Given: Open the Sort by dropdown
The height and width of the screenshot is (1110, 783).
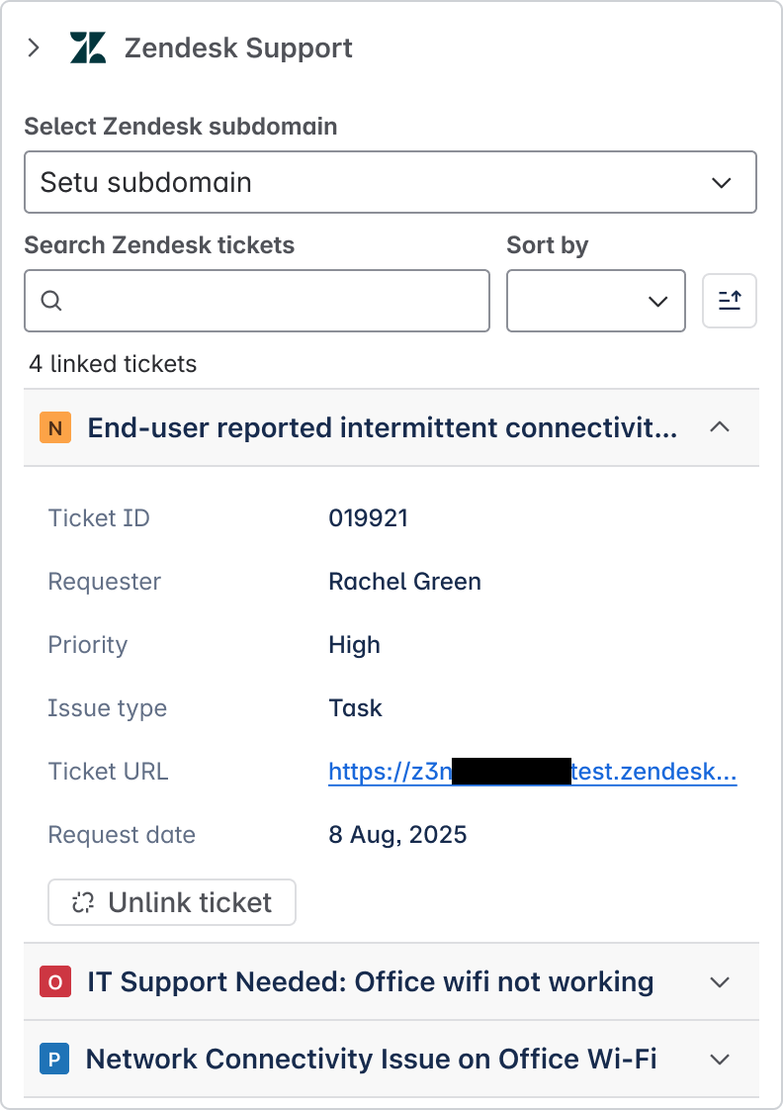Looking at the screenshot, I should tap(595, 301).
